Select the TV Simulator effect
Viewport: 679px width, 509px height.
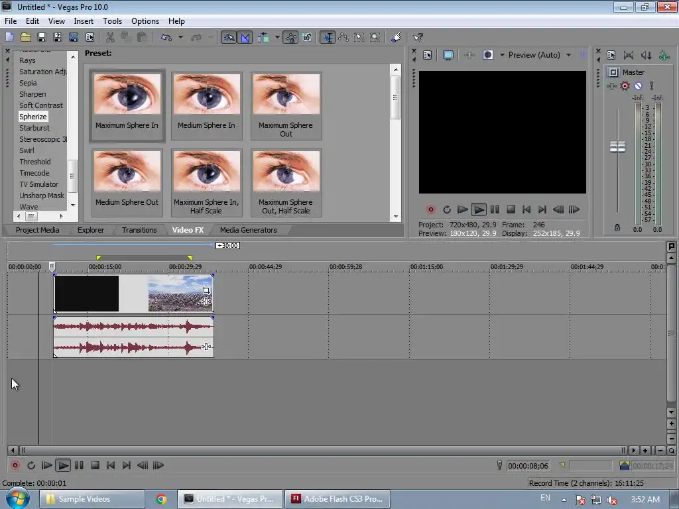coord(38,184)
